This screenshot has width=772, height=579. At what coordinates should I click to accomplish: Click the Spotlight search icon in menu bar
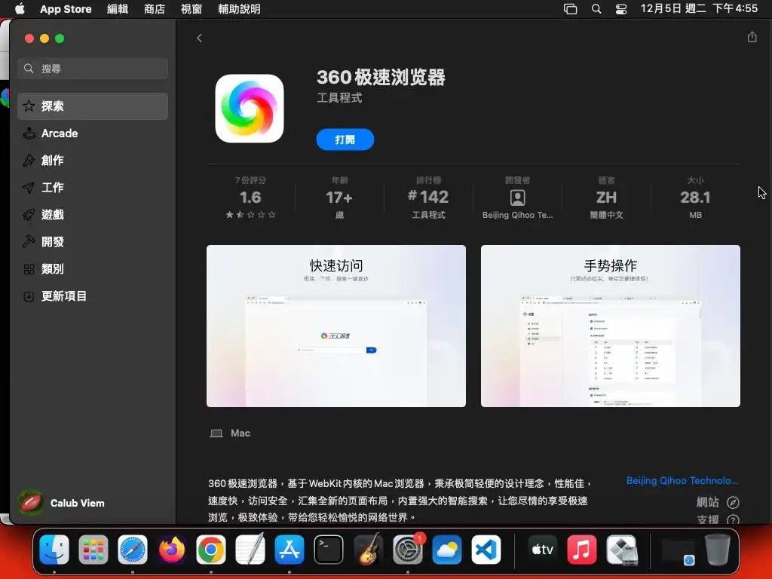[596, 9]
